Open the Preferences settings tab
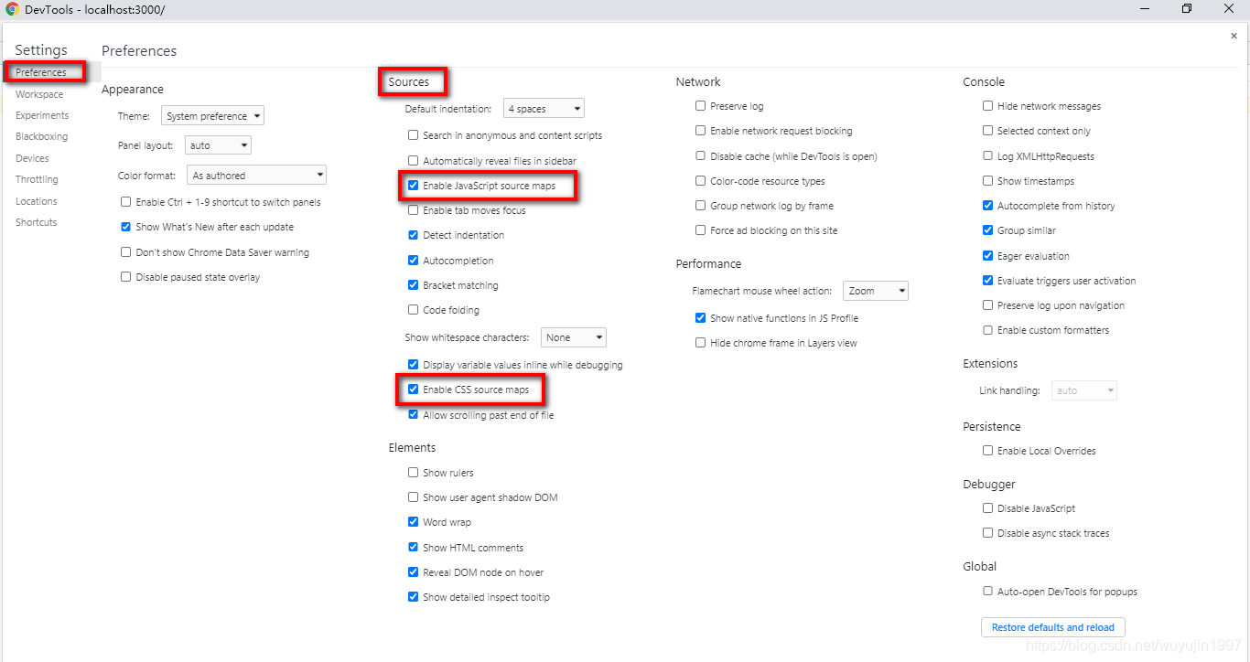Viewport: 1250px width, 662px height. (x=41, y=72)
